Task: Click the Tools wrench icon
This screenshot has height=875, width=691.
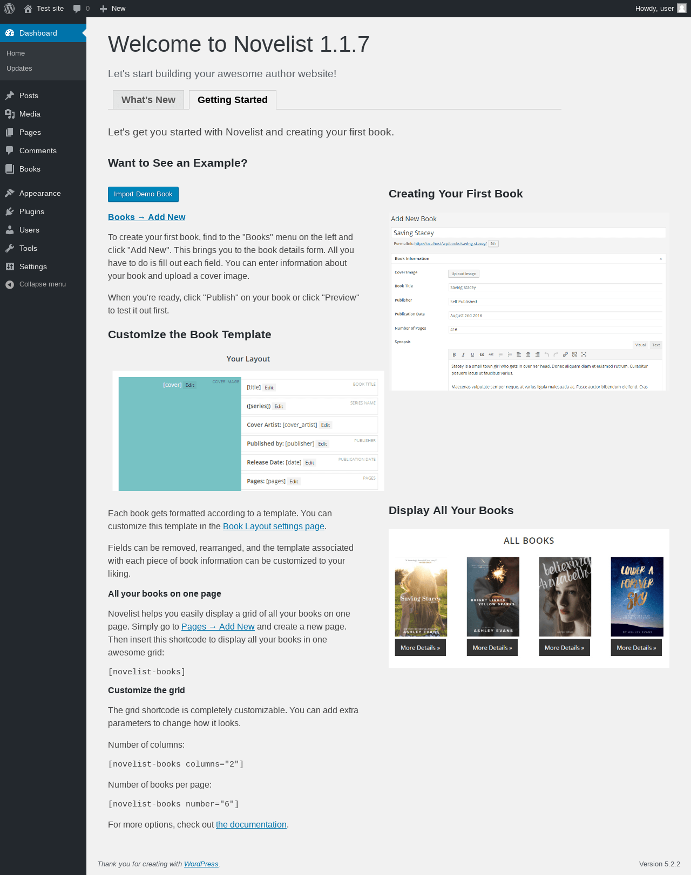Action: 10,248
